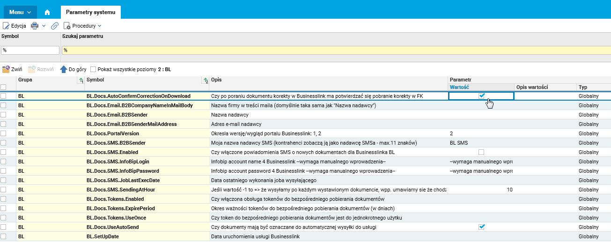Image resolution: width=611 pixels, height=242 pixels.
Task: Focus the Symbol filter input field
Action: pos(30,50)
